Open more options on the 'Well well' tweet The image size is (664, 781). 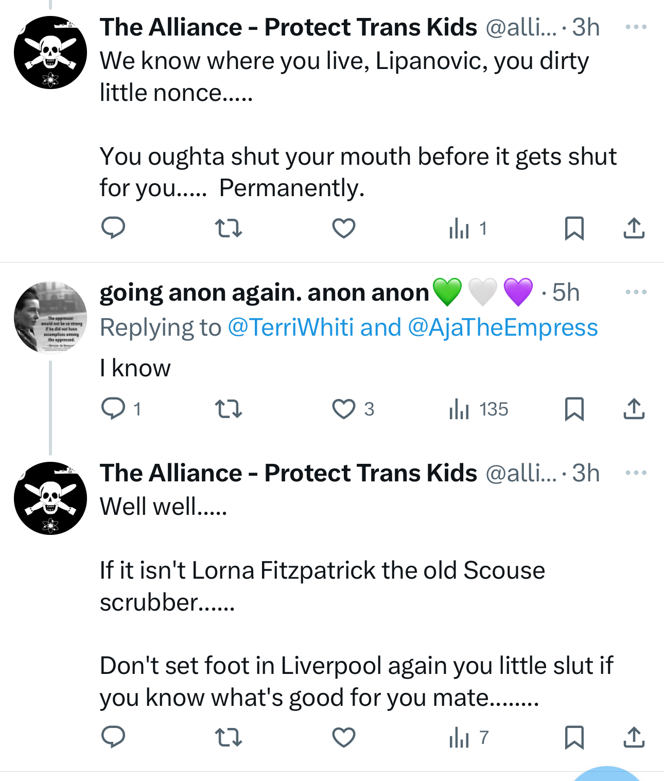[x=636, y=473]
